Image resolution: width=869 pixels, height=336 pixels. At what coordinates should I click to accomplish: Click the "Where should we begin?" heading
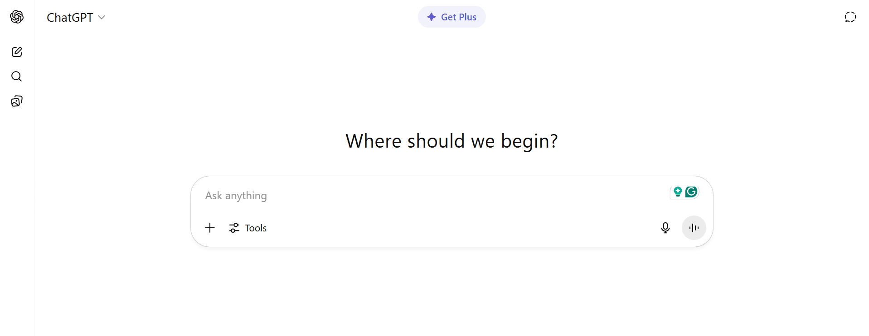(x=451, y=141)
